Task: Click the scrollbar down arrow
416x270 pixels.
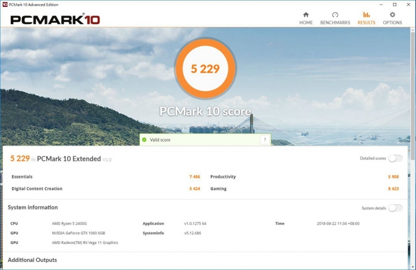Action: (413, 267)
